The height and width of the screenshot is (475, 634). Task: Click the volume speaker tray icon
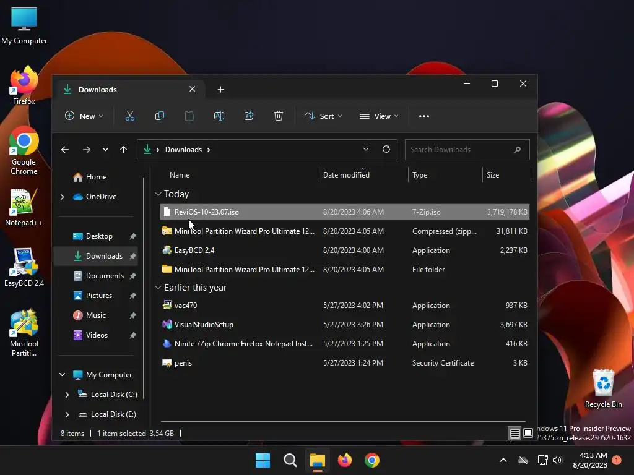pyautogui.click(x=557, y=460)
